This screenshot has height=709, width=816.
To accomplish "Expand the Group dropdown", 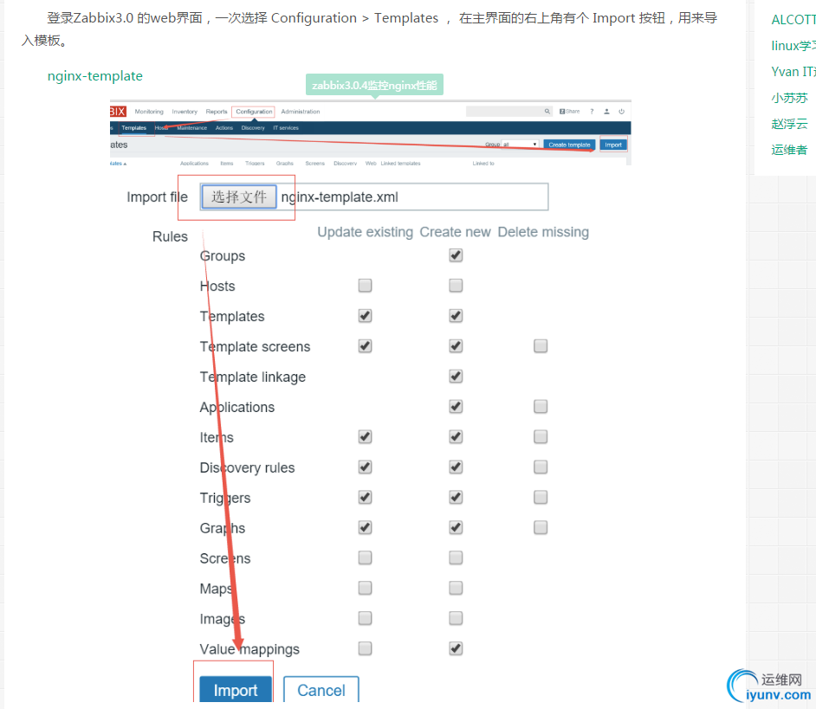I will 520,144.
